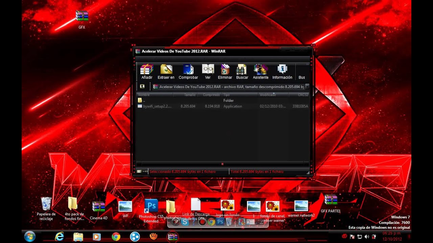Click the red tray icon beside the flag

[x=344, y=236]
